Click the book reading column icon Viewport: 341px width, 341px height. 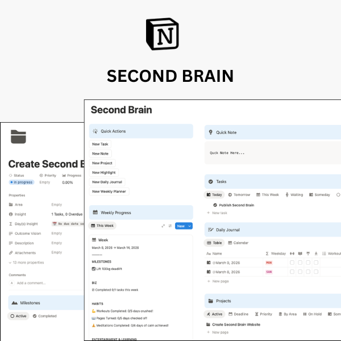pyautogui.click(x=300, y=253)
